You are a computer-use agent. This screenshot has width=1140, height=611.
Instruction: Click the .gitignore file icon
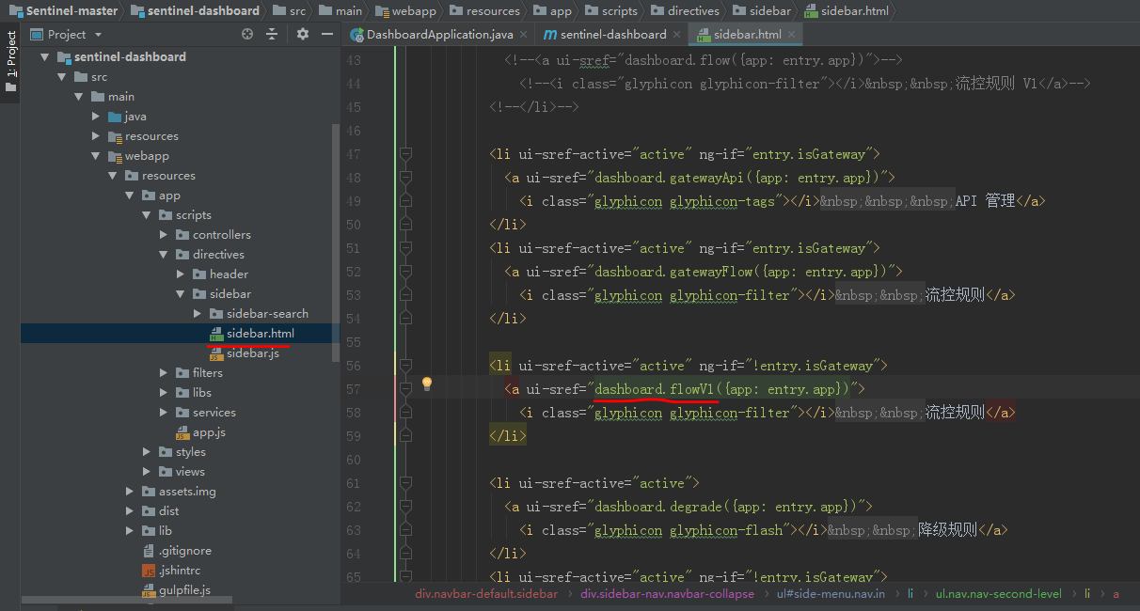[149, 551]
